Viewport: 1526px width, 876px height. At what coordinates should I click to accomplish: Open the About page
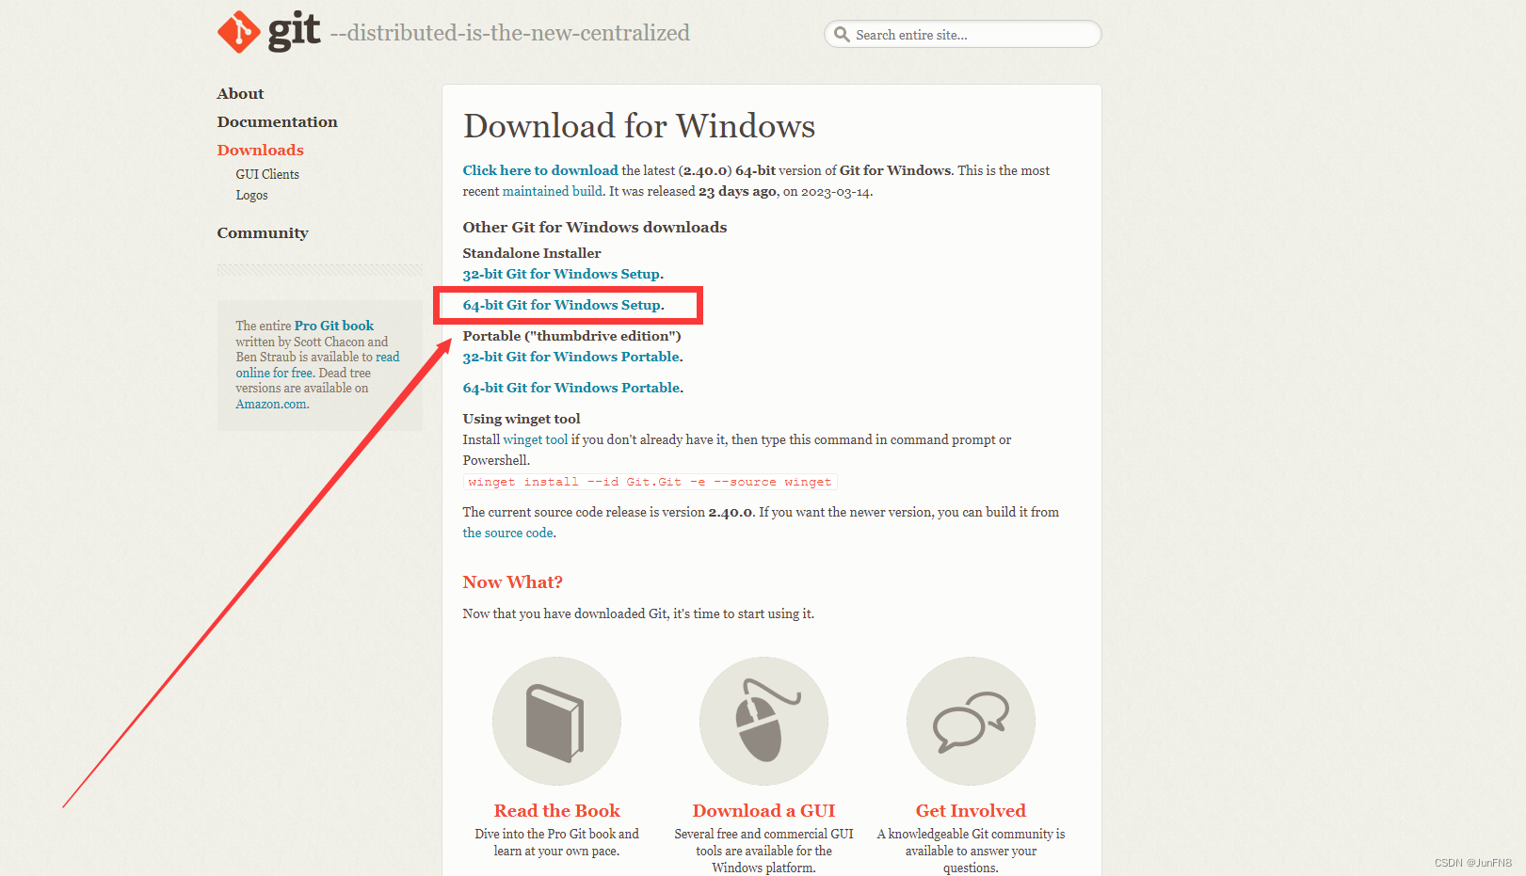pyautogui.click(x=240, y=93)
